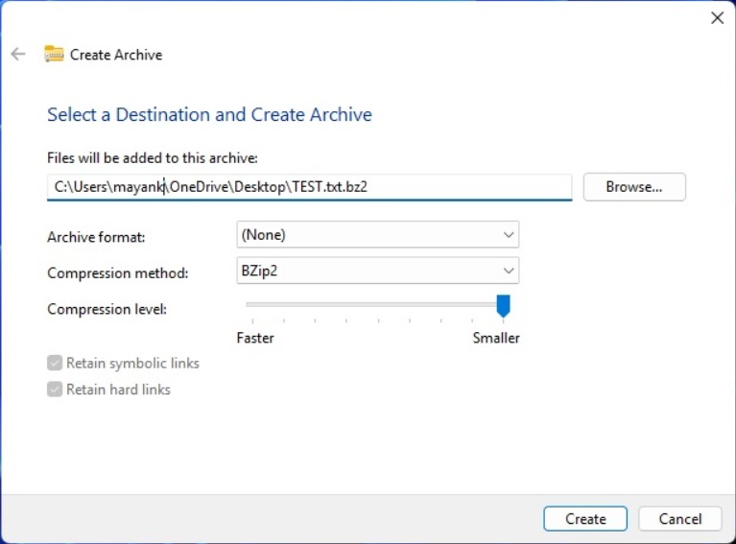
Task: Open Browse to choose destination
Action: [634, 187]
